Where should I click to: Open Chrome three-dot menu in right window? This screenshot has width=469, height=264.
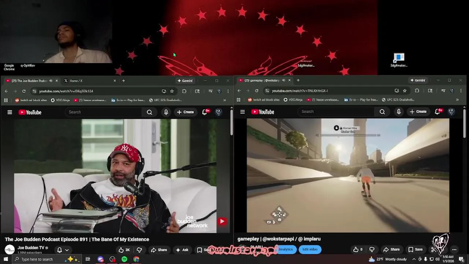tap(461, 91)
